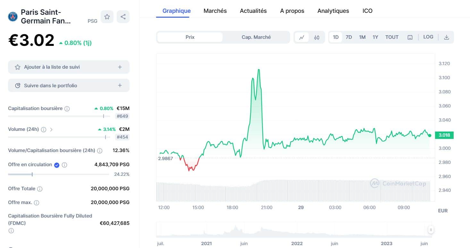Click the green 3.018 current price label
This screenshot has width=470, height=248.
point(444,135)
